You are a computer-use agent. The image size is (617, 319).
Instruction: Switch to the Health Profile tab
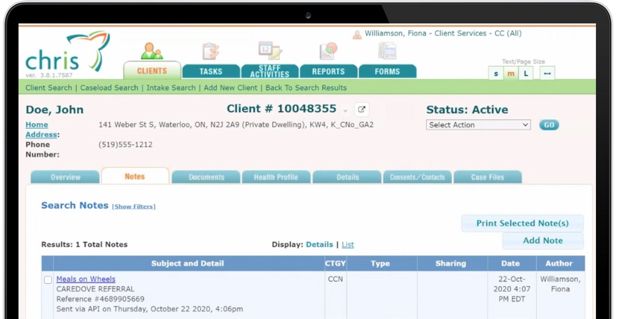tap(277, 177)
